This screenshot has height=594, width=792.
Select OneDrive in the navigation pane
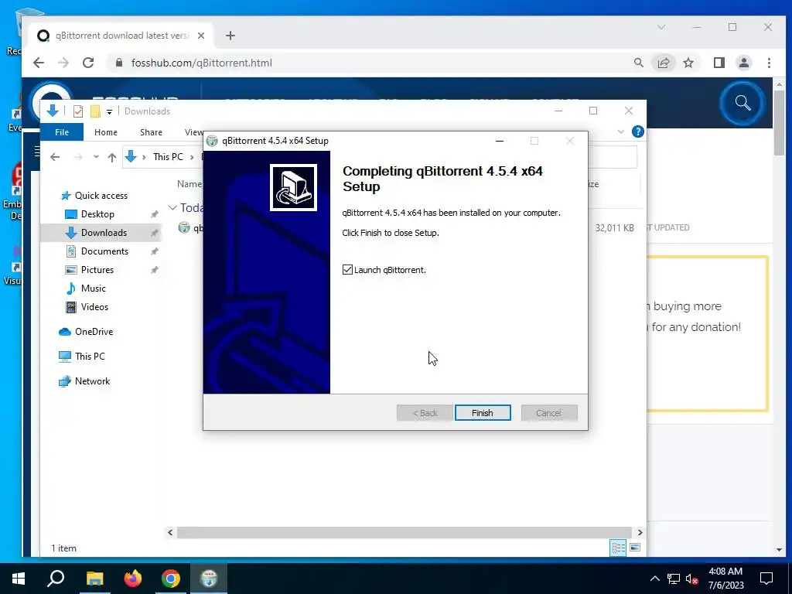pyautogui.click(x=94, y=332)
